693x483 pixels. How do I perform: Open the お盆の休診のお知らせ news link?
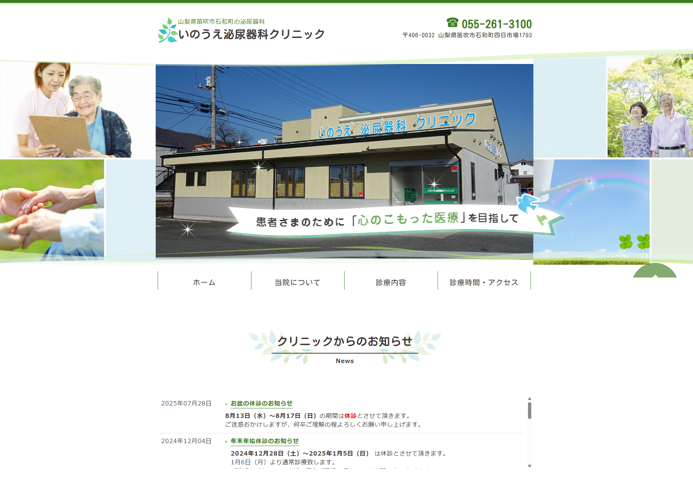point(261,403)
